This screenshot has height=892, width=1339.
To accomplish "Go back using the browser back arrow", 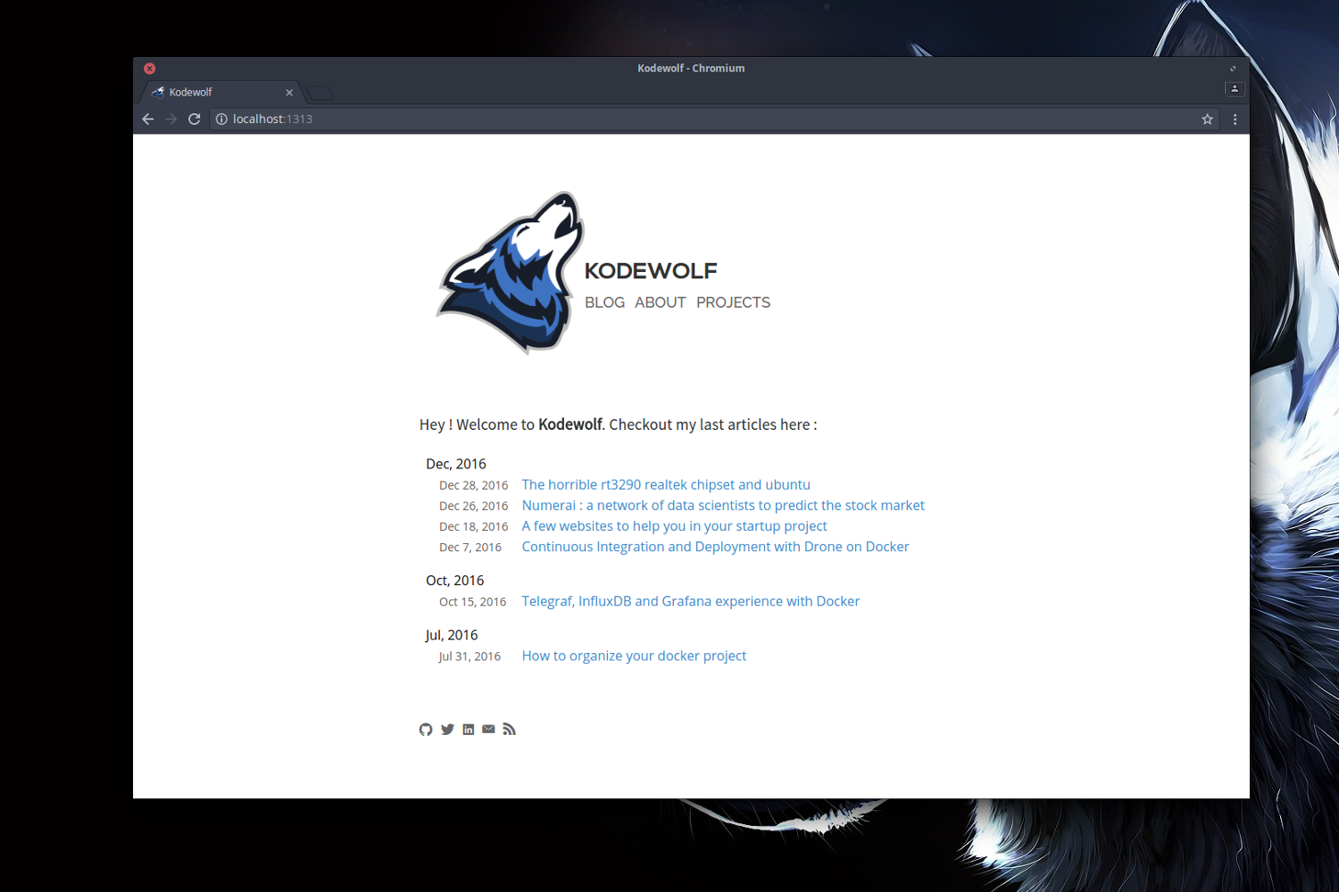I will (148, 119).
